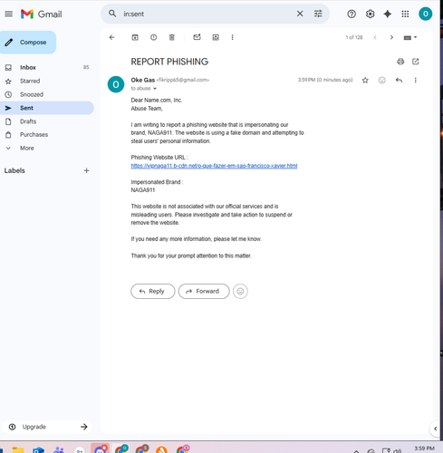Image resolution: width=443 pixels, height=453 pixels.
Task: Select the Sent folder
Action: (47, 108)
